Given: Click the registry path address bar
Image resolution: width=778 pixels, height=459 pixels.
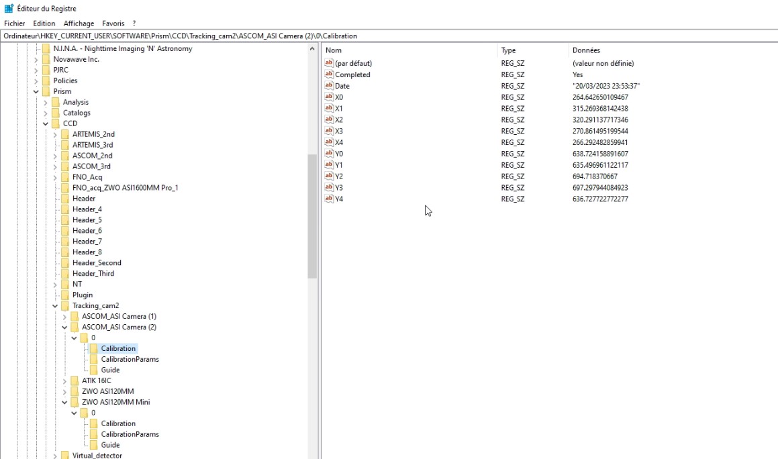Looking at the screenshot, I should point(389,36).
